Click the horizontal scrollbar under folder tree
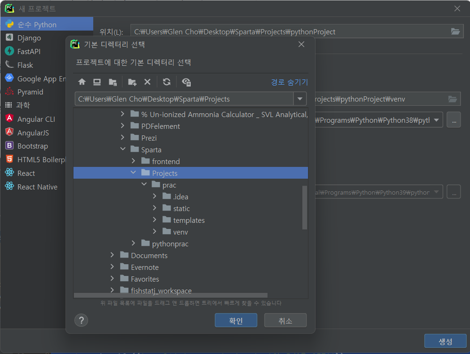 (170, 295)
